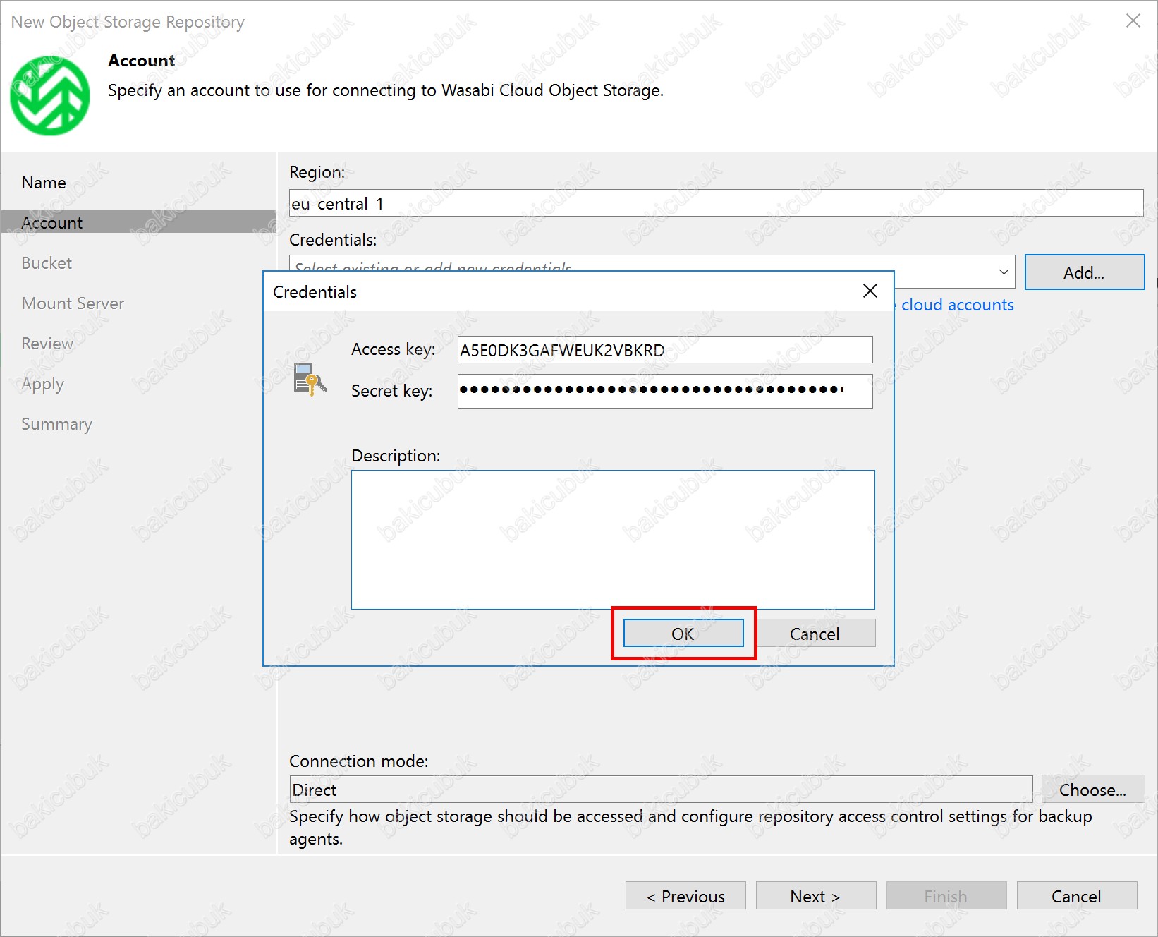Screen dimensions: 1158x937
Task: Open Add credentials button
Action: click(x=1083, y=272)
